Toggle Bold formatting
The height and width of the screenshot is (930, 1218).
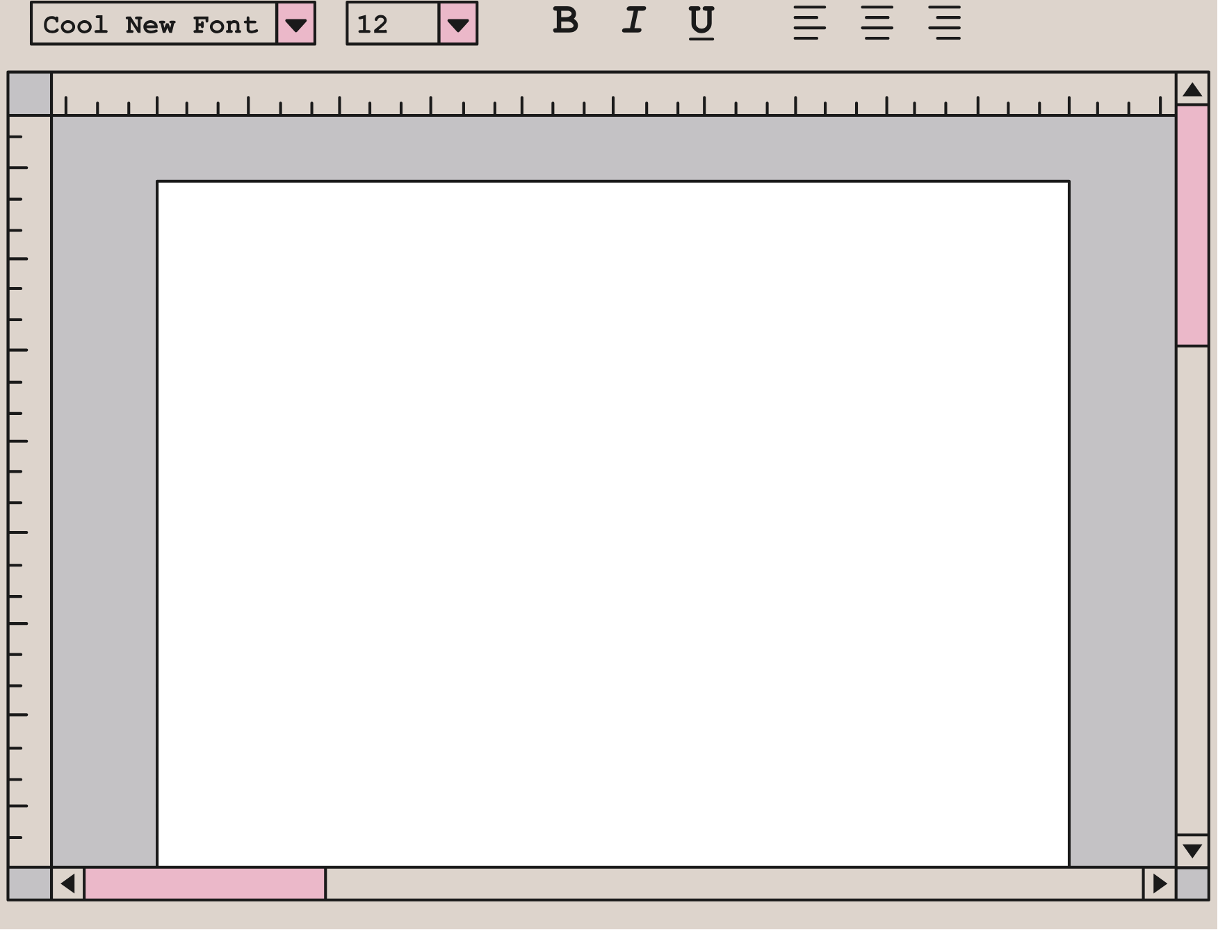coord(565,22)
